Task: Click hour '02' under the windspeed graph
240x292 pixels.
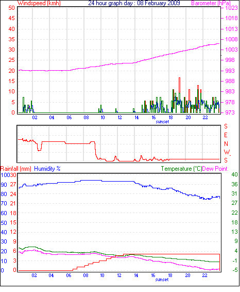Action: click(x=35, y=118)
